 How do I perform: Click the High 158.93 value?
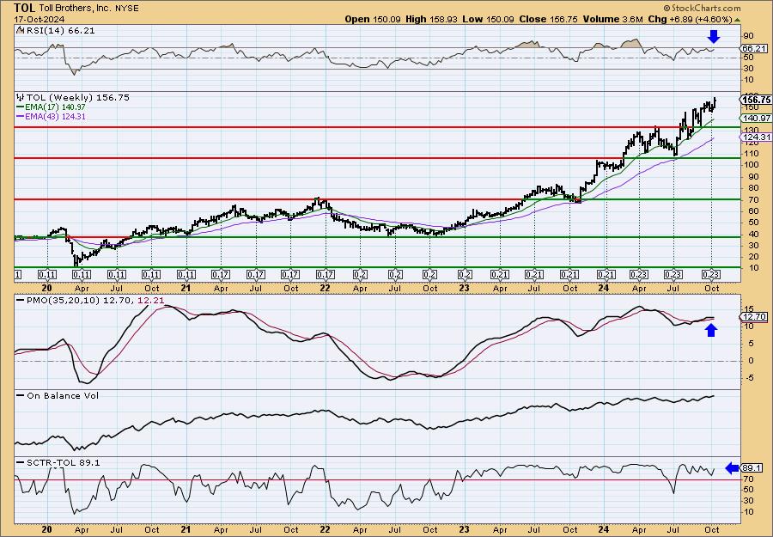click(x=431, y=19)
